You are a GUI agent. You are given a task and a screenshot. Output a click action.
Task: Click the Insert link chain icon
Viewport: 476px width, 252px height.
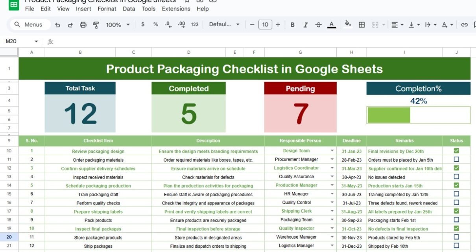coord(464,24)
